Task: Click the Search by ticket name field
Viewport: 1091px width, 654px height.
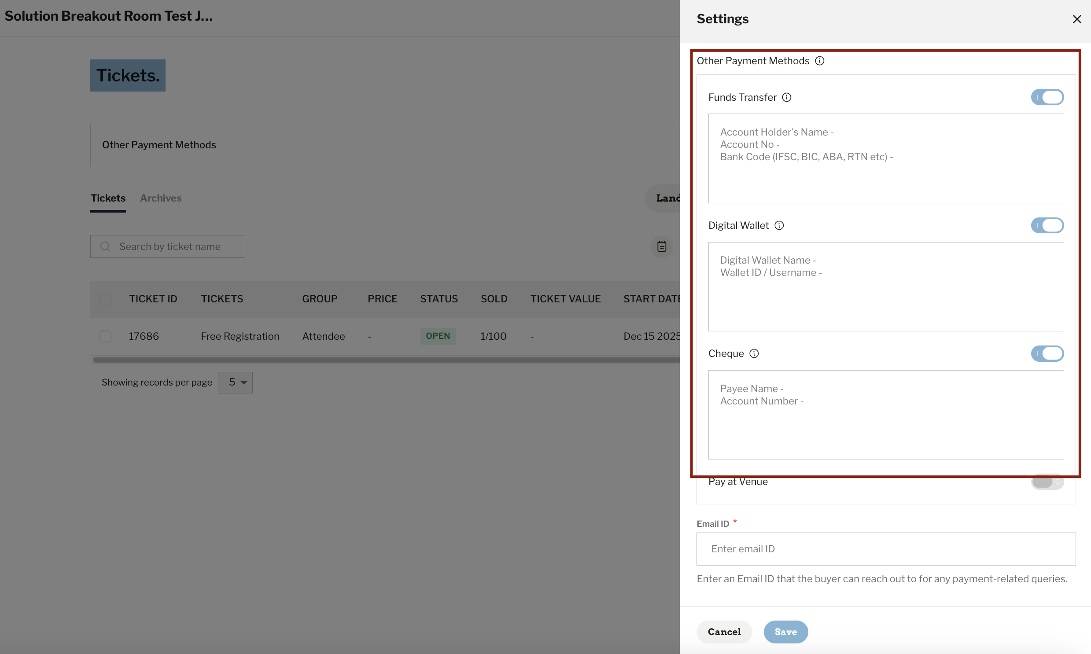Action: point(167,246)
